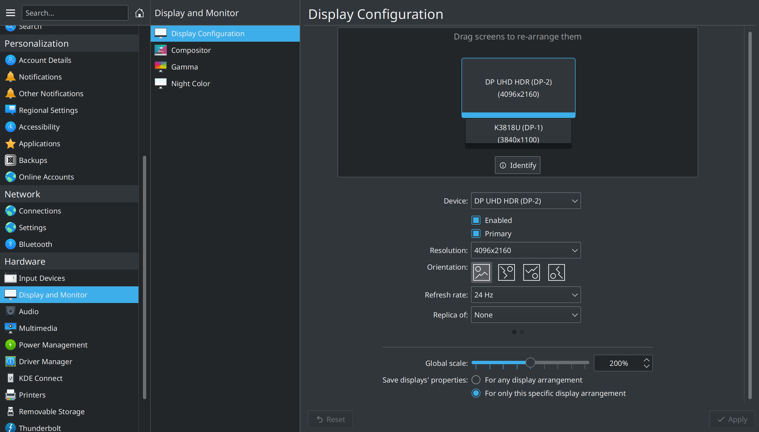Click the Reset button
The height and width of the screenshot is (432, 759).
[x=330, y=419]
